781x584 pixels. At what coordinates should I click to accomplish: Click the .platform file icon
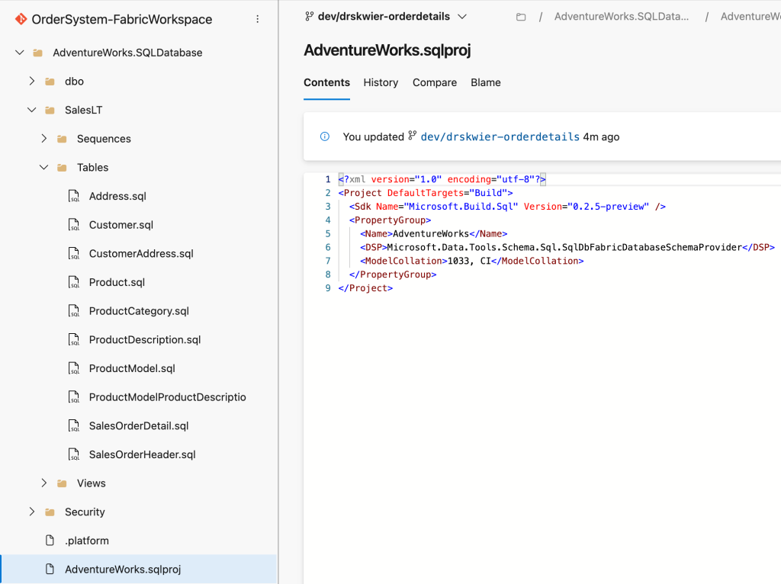50,541
